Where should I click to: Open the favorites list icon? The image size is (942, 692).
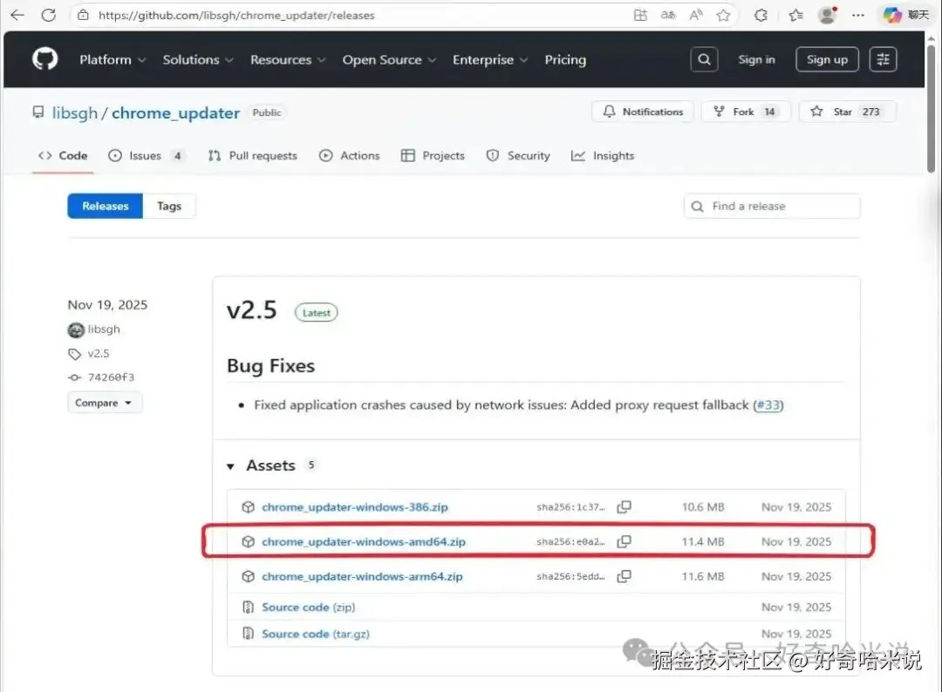pyautogui.click(x=796, y=15)
